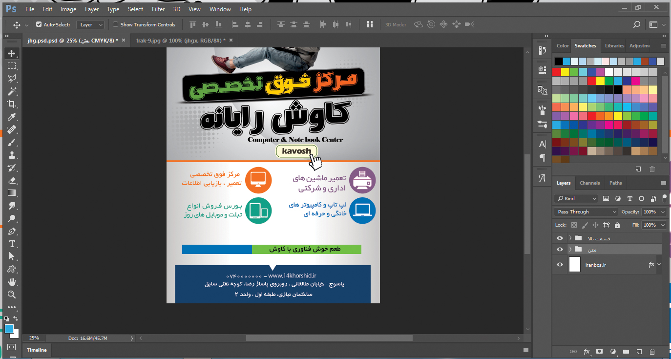
Task: Pick the Horizontal Type tool
Action: [12, 244]
